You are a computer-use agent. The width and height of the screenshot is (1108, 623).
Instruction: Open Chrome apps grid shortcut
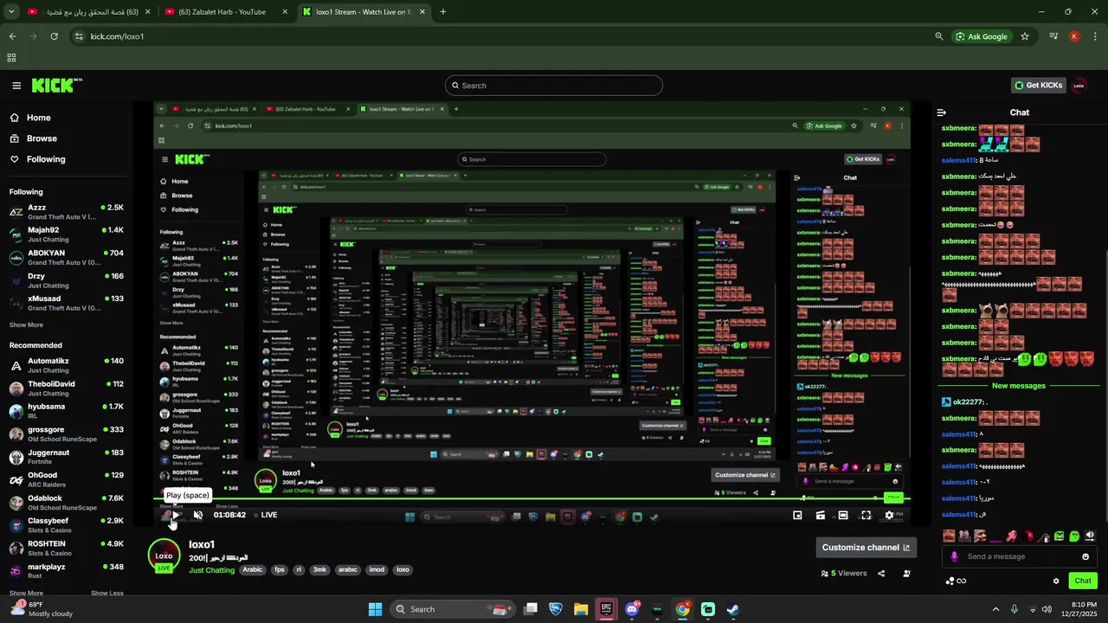pos(11,58)
